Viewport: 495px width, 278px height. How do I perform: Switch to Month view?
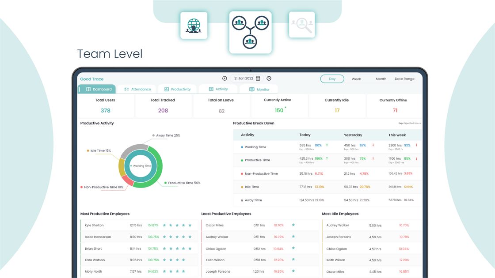click(381, 79)
